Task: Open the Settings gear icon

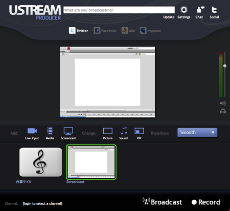Action: pyautogui.click(x=184, y=10)
